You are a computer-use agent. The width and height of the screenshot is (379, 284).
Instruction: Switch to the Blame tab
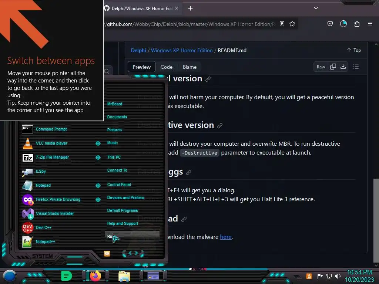coord(189,67)
